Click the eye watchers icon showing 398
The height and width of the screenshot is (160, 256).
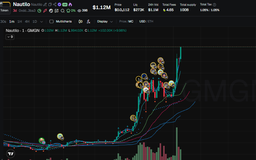[x=79, y=11]
